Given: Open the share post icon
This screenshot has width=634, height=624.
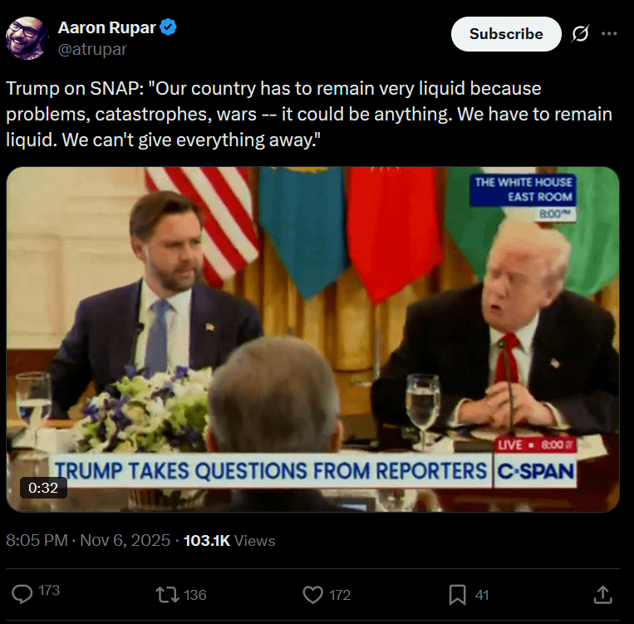Looking at the screenshot, I should click(603, 594).
